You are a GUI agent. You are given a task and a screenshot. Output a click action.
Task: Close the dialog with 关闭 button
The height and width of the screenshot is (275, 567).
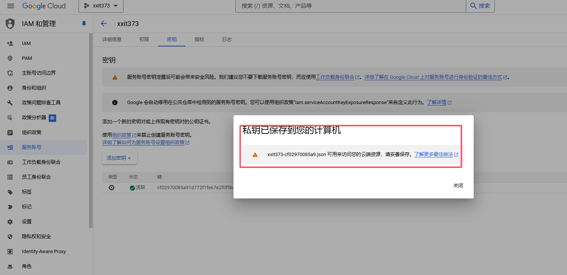458,186
